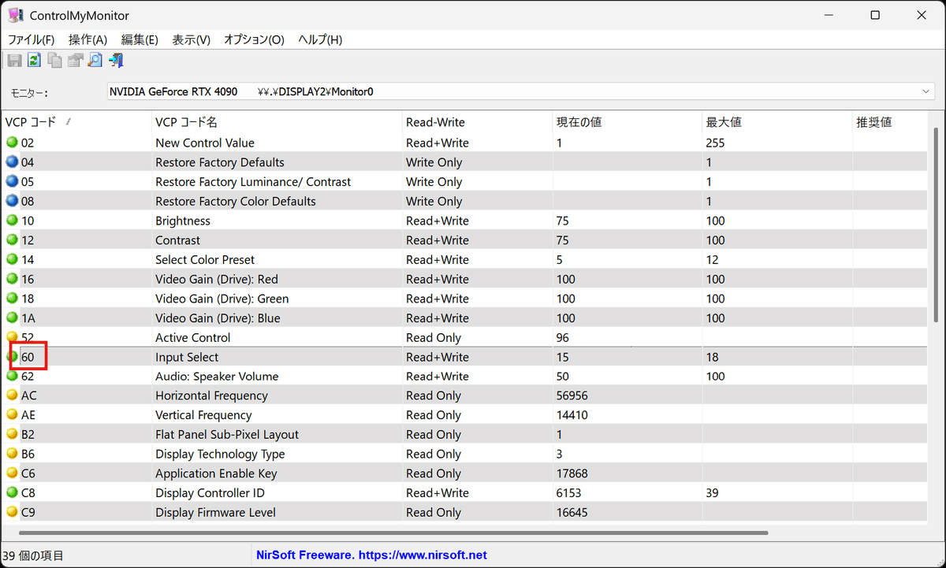This screenshot has height=568, width=946.
Task: Click the green status icon beside Brightness
Action: pos(13,221)
